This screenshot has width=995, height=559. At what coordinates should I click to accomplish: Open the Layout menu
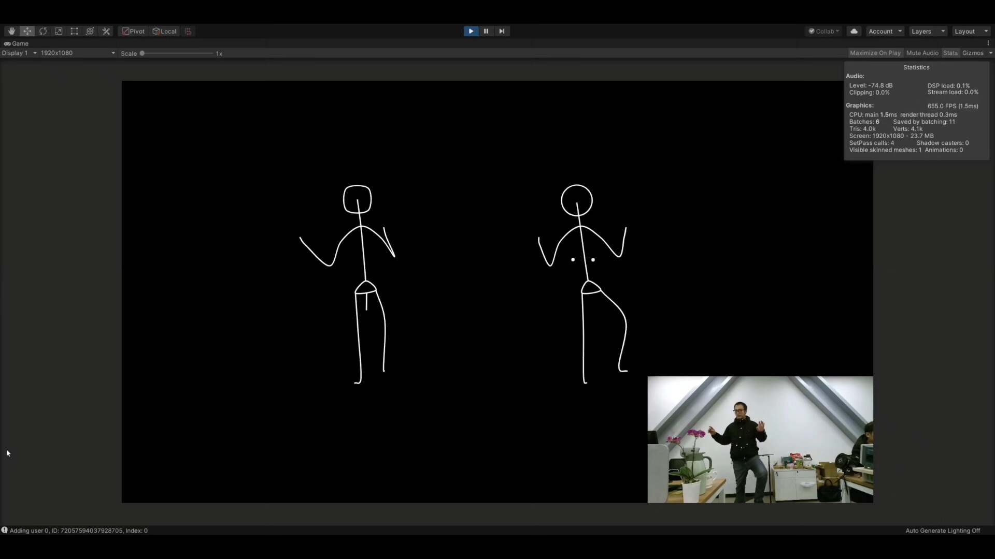(971, 31)
